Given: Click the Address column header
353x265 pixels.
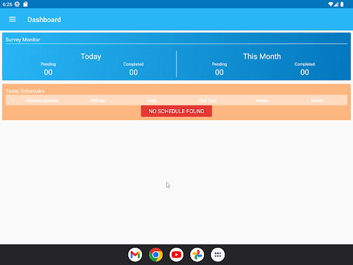Looking at the screenshot, I should [x=98, y=101].
